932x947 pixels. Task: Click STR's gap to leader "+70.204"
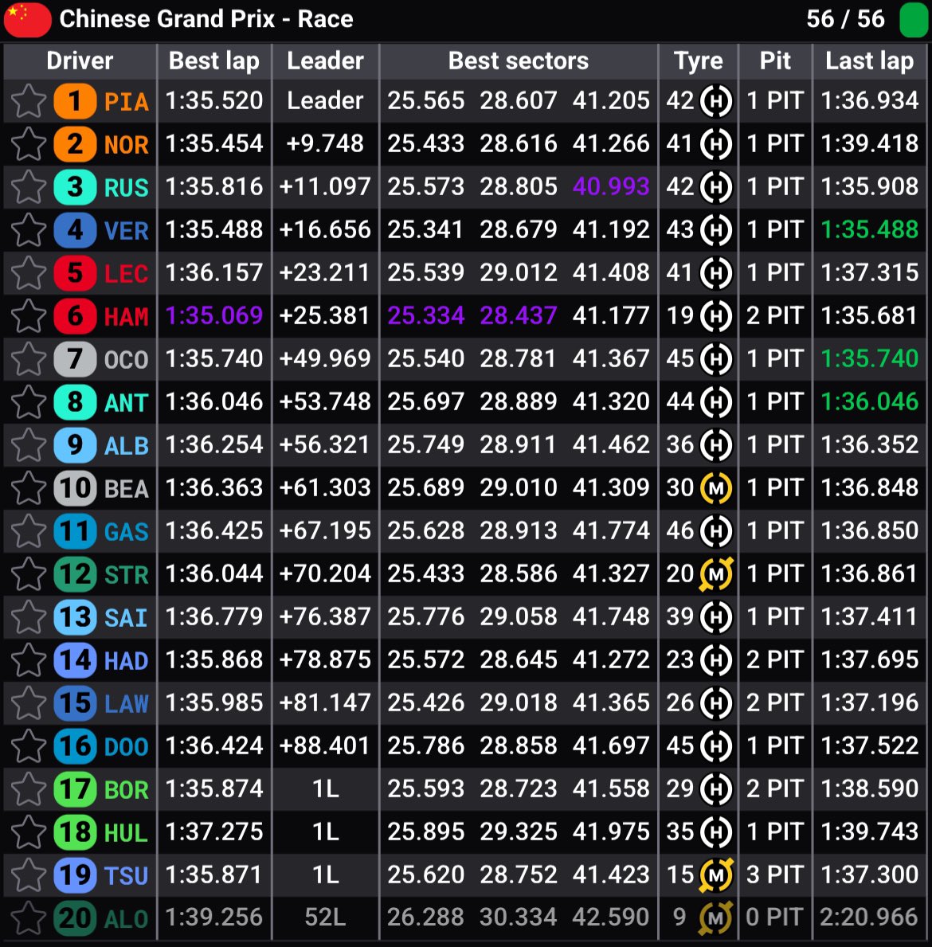tap(325, 573)
